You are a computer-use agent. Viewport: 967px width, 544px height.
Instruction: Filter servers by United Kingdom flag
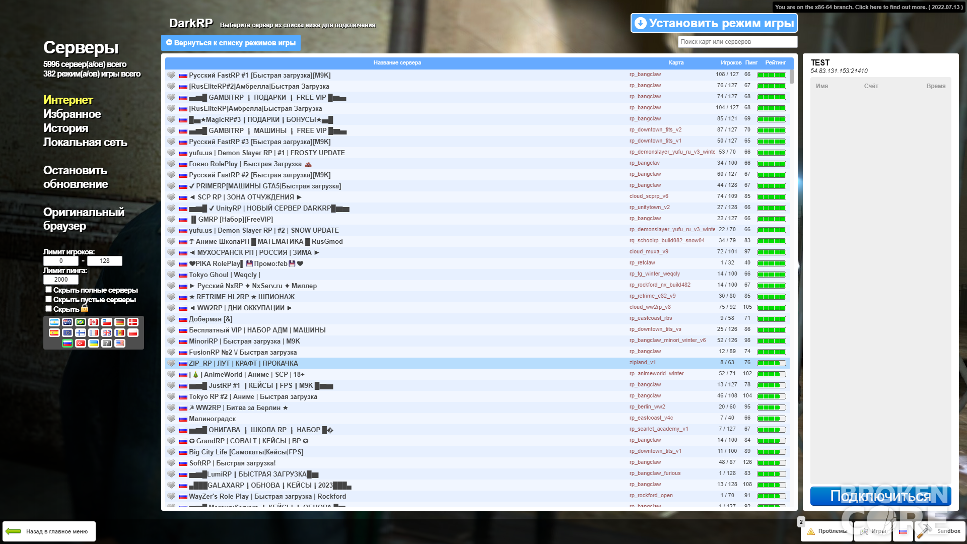(107, 332)
